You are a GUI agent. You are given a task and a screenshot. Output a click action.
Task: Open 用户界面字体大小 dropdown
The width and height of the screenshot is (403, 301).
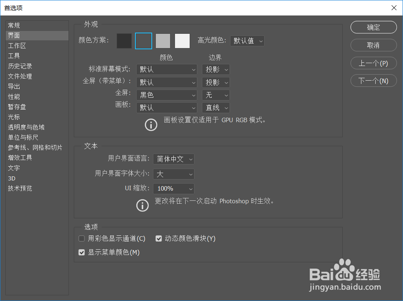[x=174, y=174]
